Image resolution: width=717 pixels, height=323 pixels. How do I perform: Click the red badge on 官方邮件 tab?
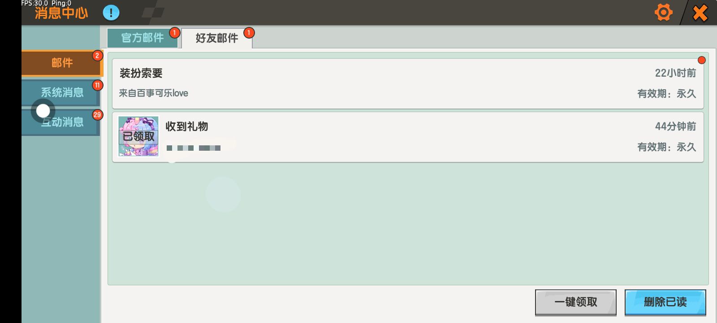tap(174, 33)
